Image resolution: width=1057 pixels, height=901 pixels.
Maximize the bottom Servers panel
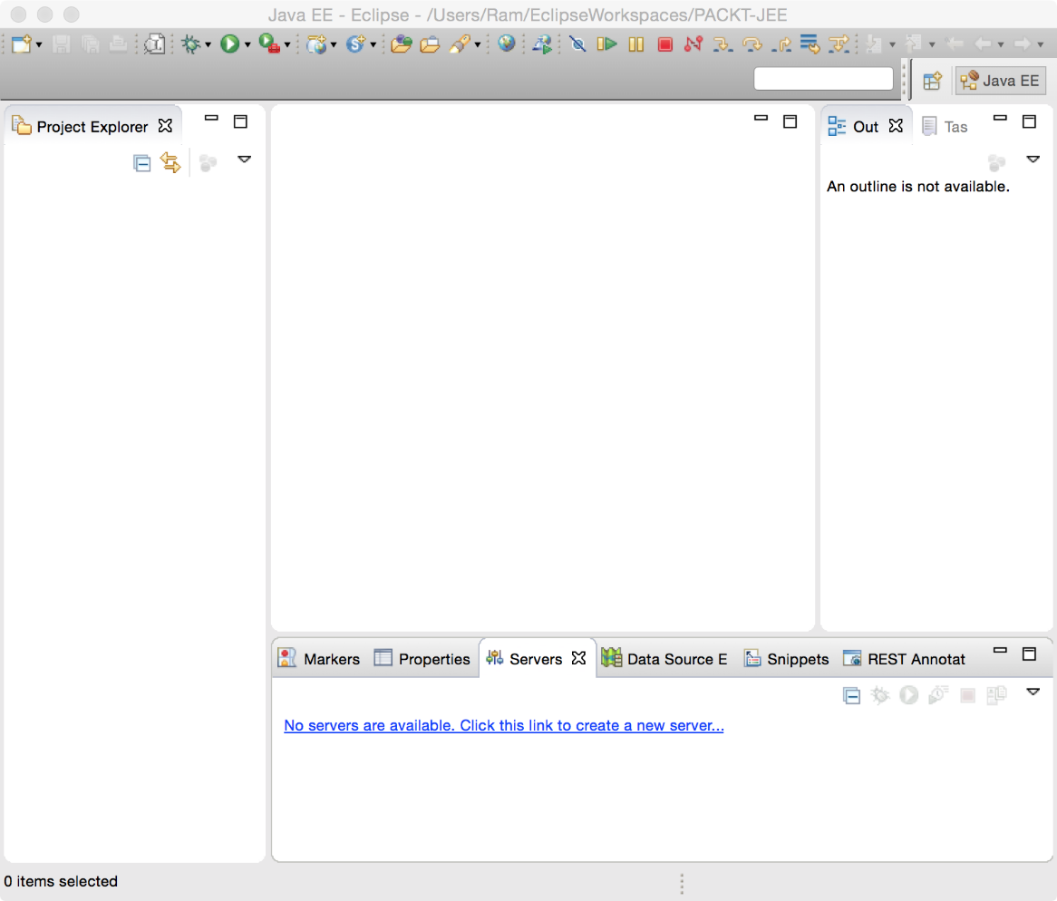tap(1030, 654)
